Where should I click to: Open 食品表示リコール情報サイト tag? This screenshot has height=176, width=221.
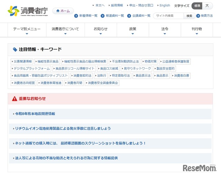pos(74,69)
